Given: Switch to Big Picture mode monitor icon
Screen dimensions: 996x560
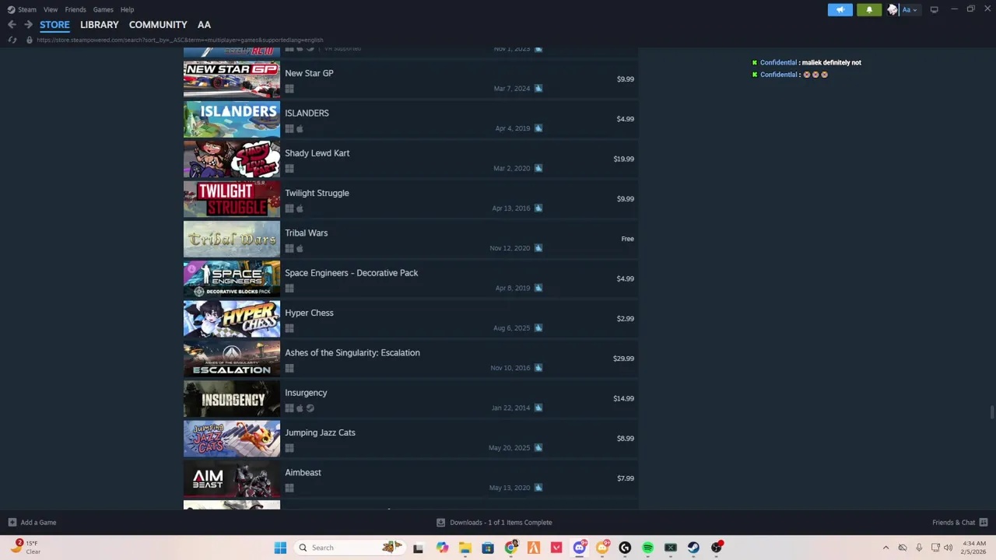Looking at the screenshot, I should pos(934,9).
